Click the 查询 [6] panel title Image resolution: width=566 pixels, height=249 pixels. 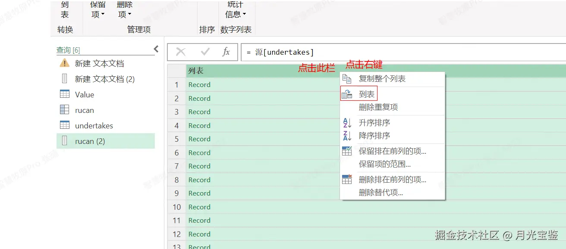coord(68,50)
